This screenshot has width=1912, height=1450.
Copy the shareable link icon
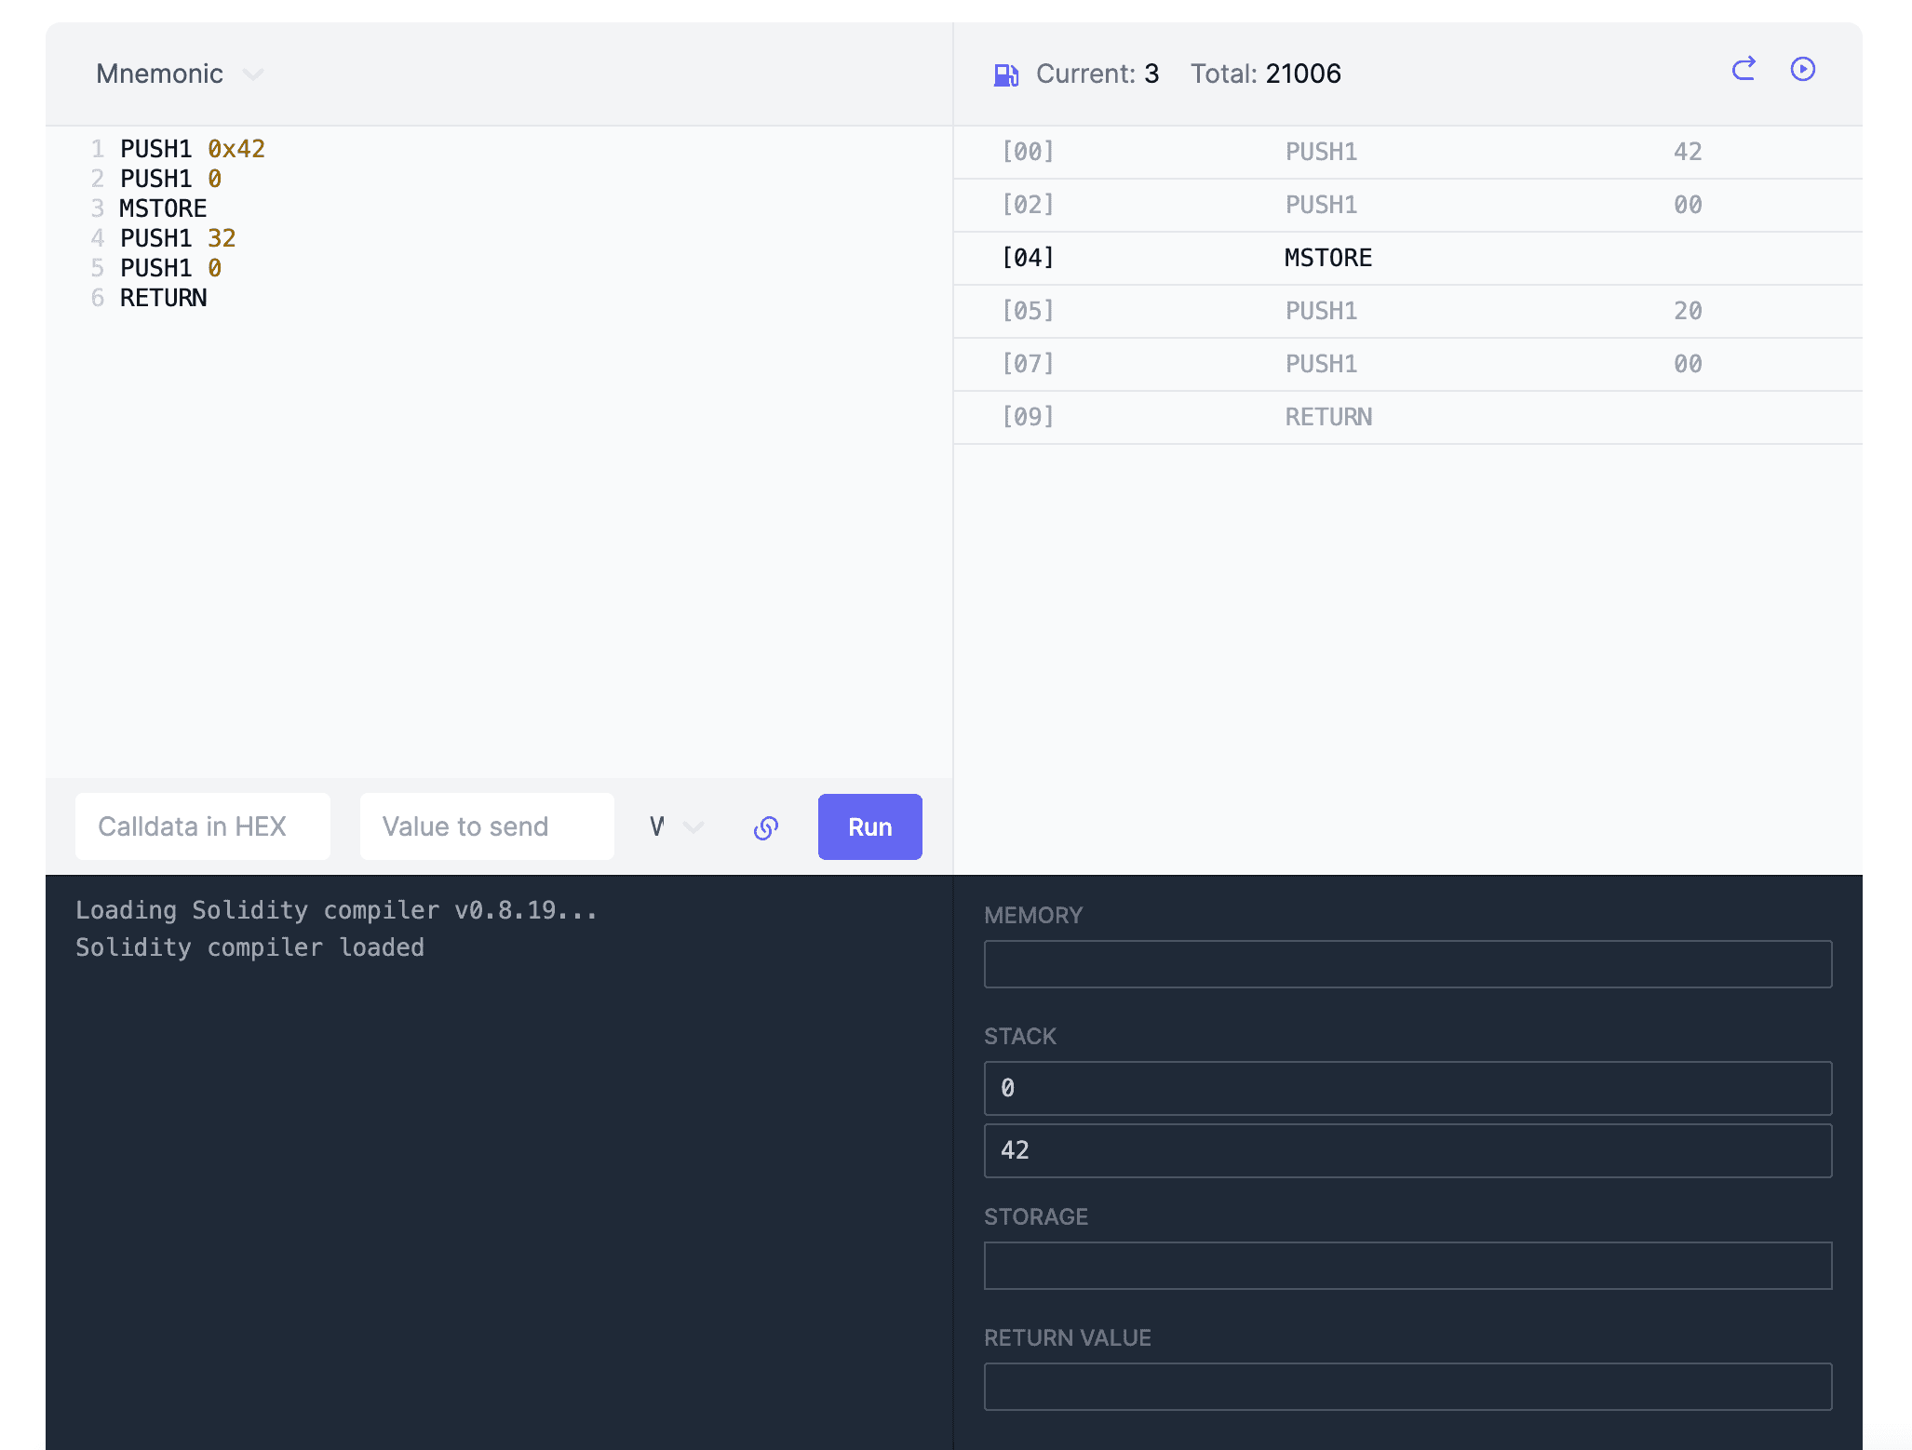coord(765,827)
